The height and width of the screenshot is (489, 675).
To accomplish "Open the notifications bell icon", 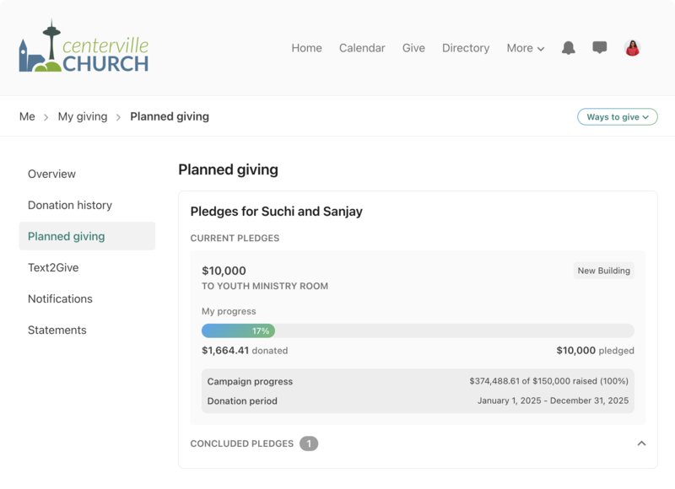I will point(569,48).
